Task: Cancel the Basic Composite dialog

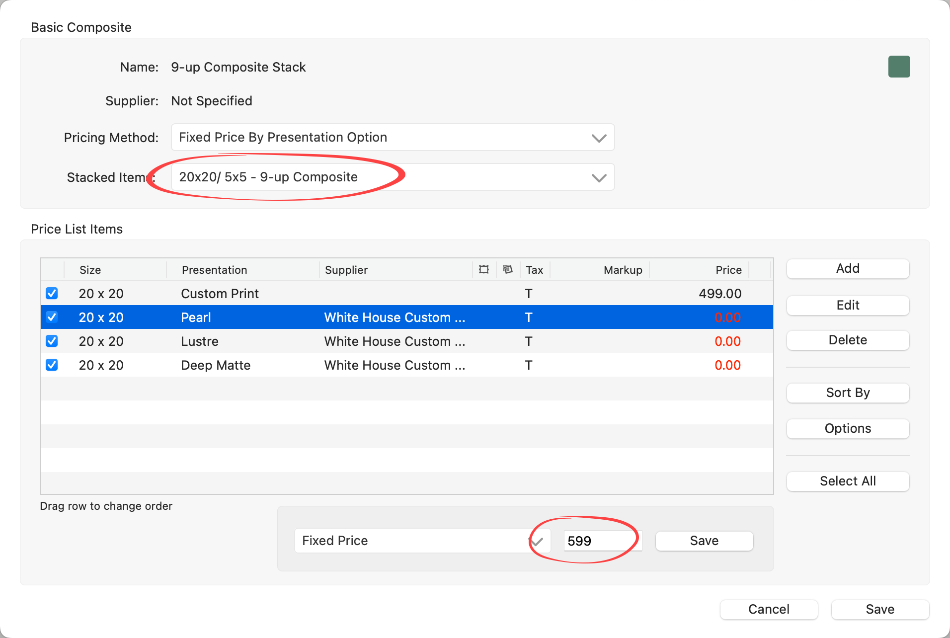Action: (x=769, y=610)
